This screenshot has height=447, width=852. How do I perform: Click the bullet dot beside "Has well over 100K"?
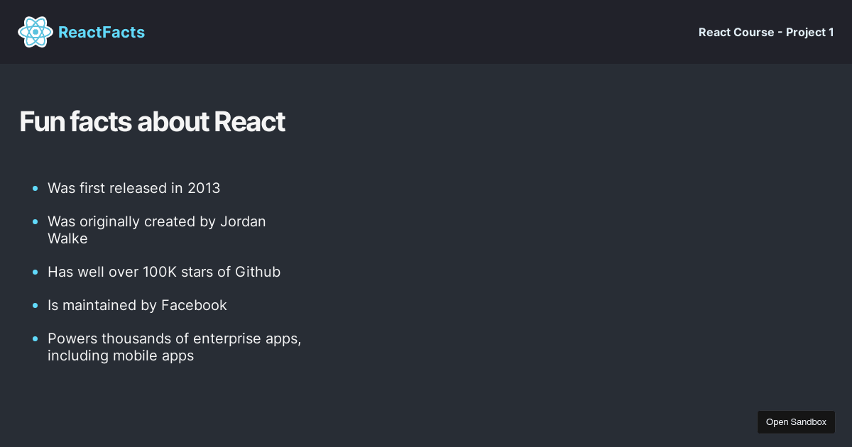[x=35, y=272]
